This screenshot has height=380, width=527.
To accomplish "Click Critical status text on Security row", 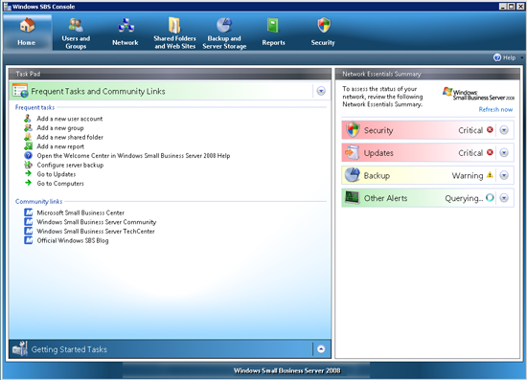I will point(470,130).
